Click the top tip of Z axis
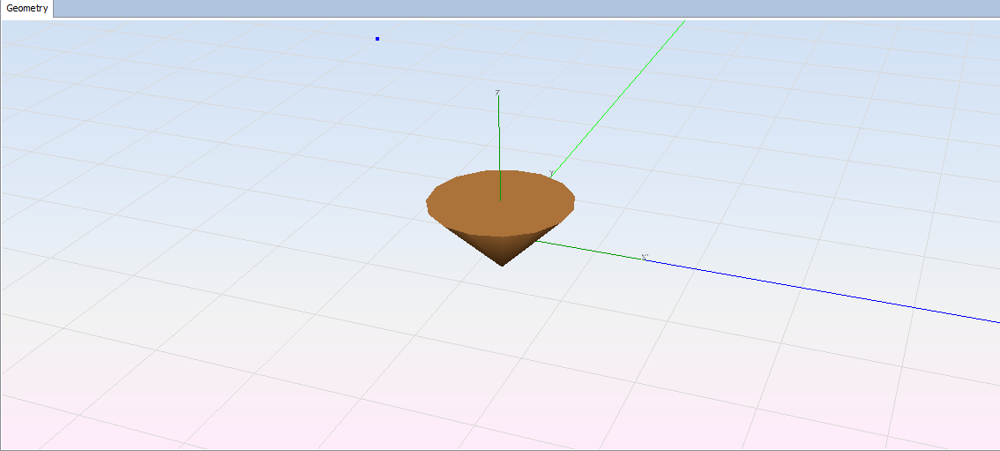The image size is (1000, 451). 499,98
